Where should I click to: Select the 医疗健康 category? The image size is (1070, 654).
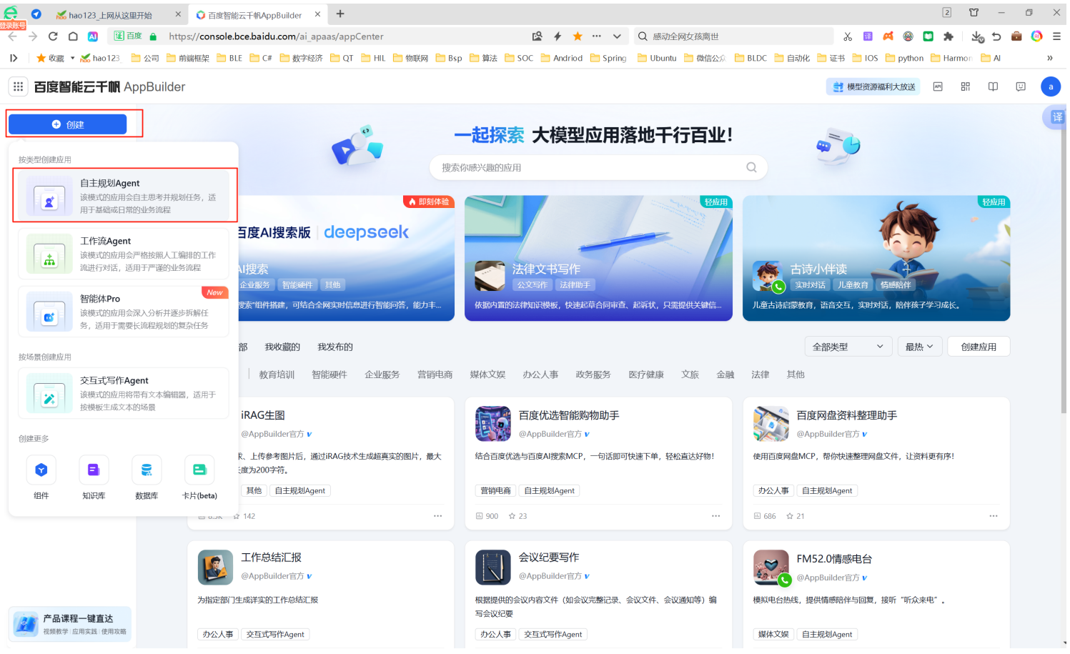click(646, 375)
